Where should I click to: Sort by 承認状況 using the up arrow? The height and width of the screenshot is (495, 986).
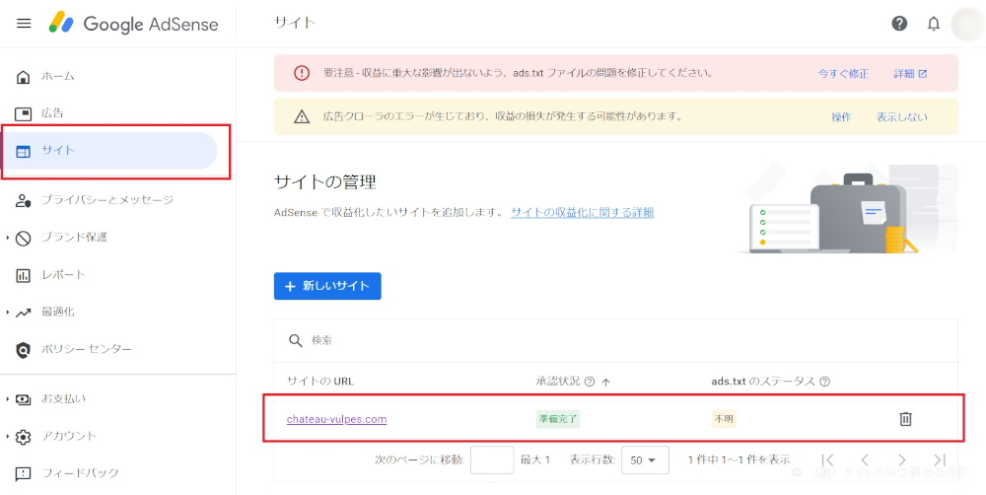(606, 382)
